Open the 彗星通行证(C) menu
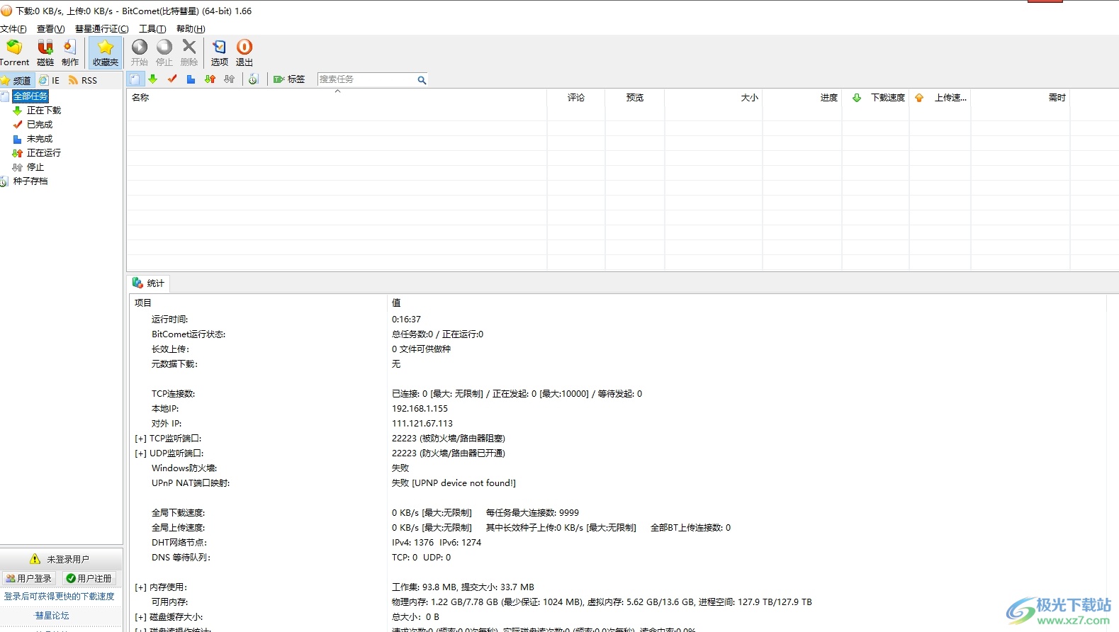 click(x=102, y=29)
